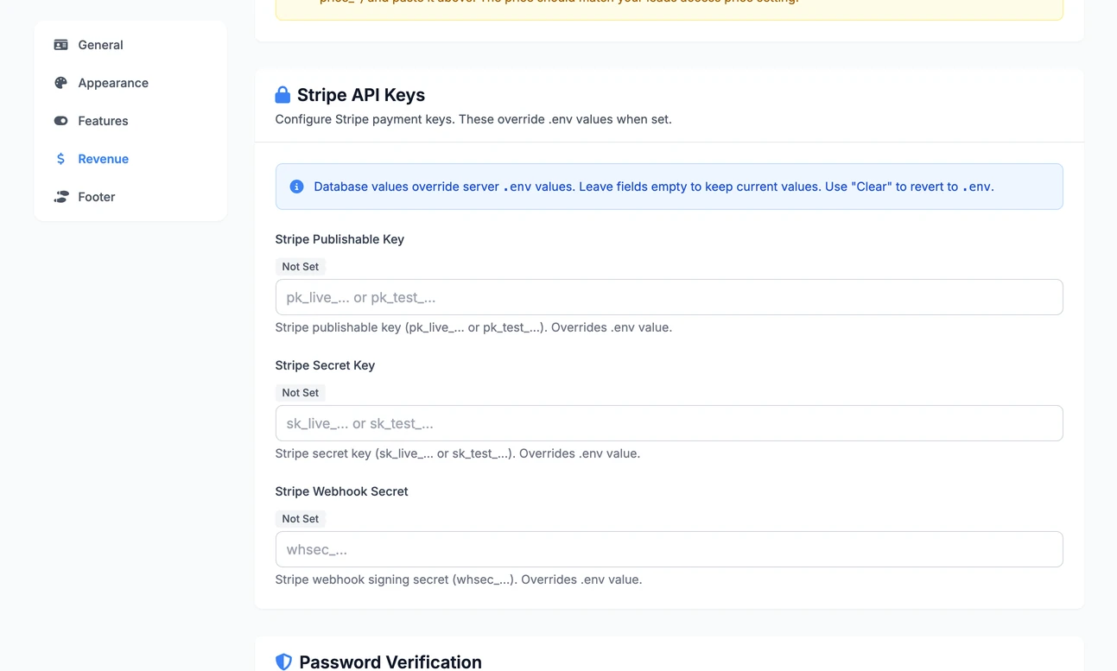Click the Stripe Publishable Key label
This screenshot has width=1117, height=671.
tap(340, 239)
